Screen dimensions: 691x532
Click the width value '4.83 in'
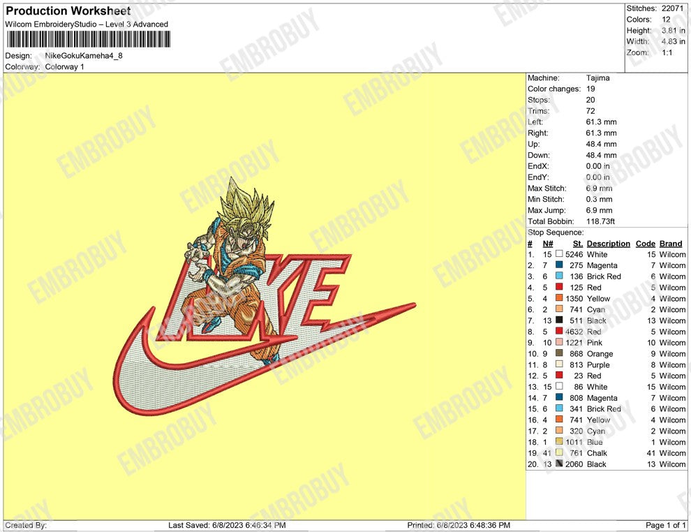[674, 41]
